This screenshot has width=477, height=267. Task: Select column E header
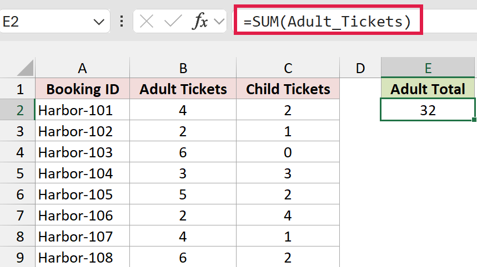[x=428, y=68]
